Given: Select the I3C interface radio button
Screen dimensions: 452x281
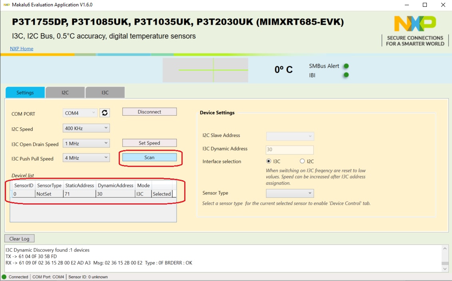Looking at the screenshot, I should tap(269, 161).
